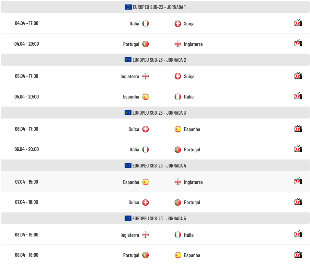Open Portugal team link in Jornada 1
310x266 pixels.
[131, 44]
